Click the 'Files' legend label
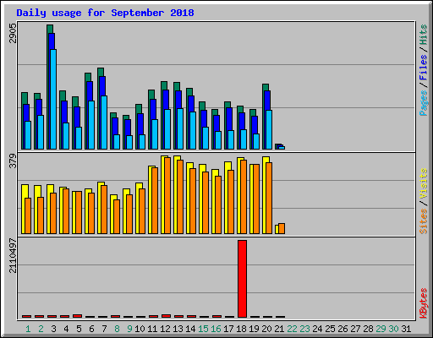 (x=424, y=67)
